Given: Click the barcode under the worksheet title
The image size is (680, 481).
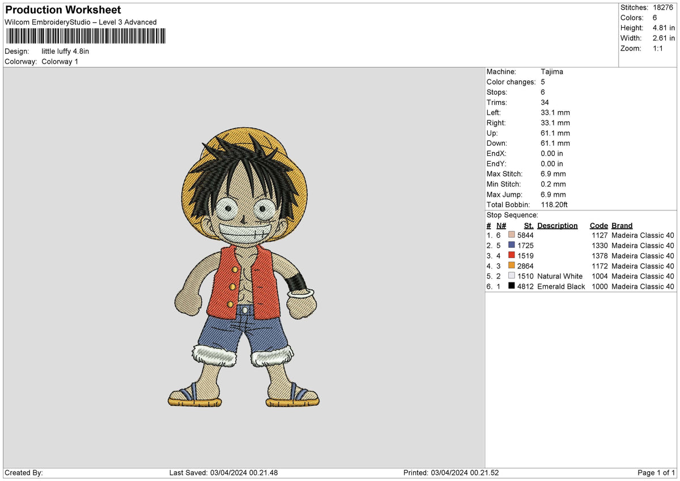Looking at the screenshot, I should click(86, 36).
